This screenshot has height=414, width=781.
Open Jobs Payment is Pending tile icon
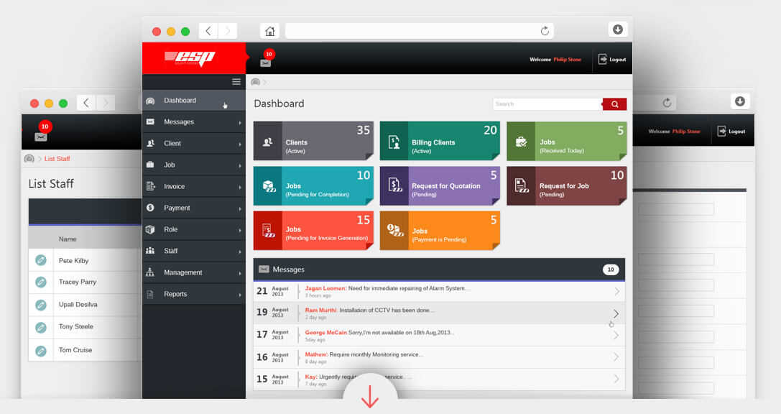(x=395, y=230)
